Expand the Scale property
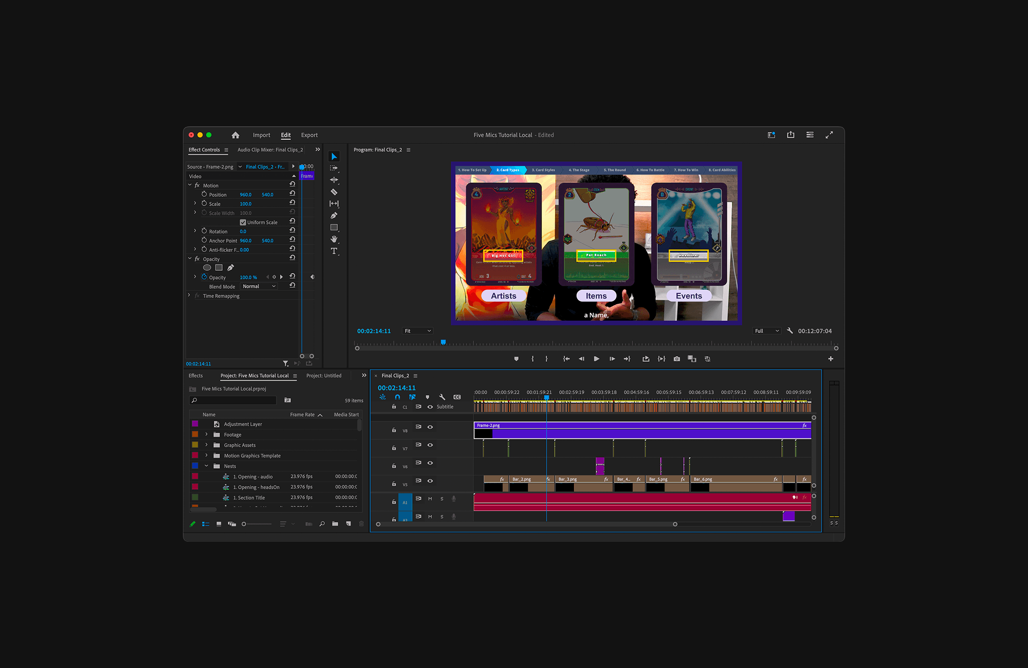1028x668 pixels. click(x=195, y=203)
